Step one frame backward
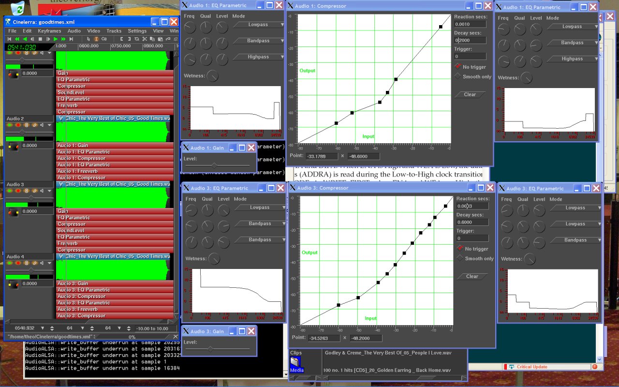This screenshot has width=619, height=387. 32,39
